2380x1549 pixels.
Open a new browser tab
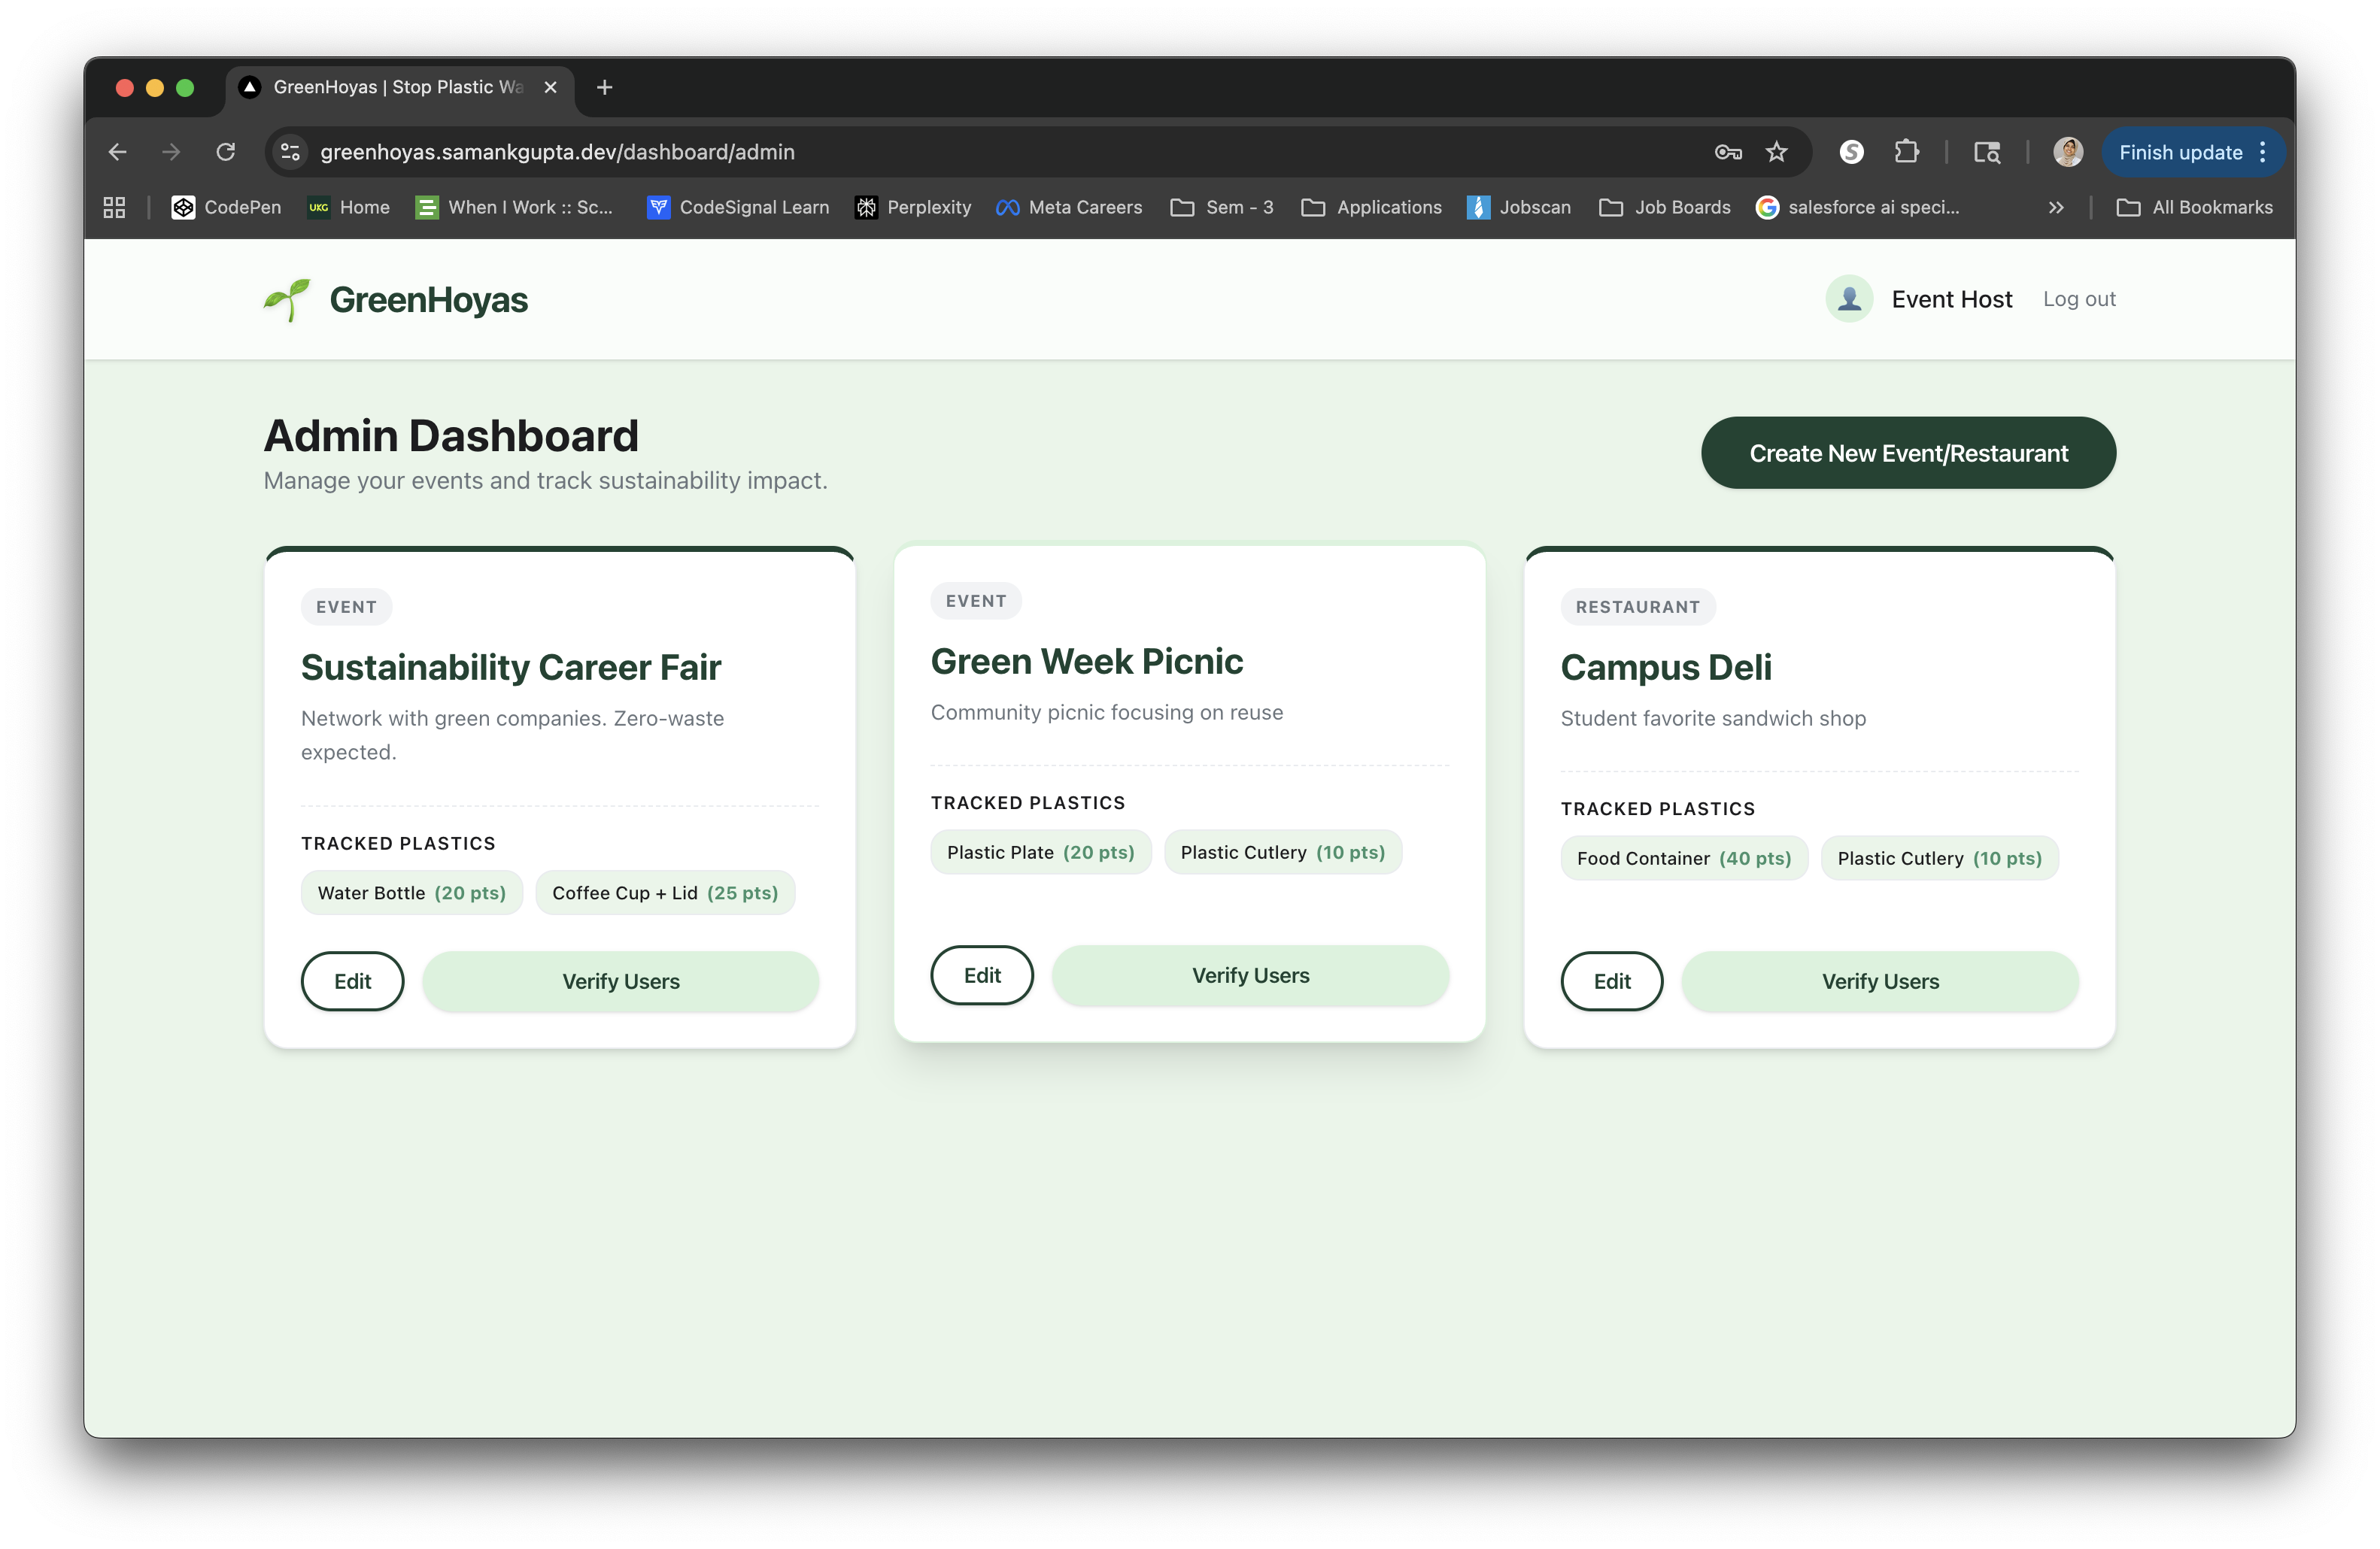(604, 87)
